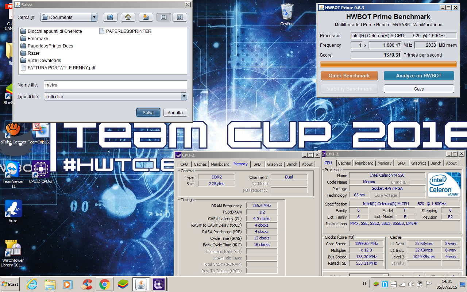Expand the Tipo di file dropdown
Viewport: 467px width, 292px height.
point(184,96)
